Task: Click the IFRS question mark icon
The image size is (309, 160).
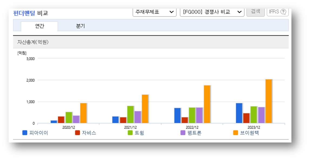Action: [283, 12]
